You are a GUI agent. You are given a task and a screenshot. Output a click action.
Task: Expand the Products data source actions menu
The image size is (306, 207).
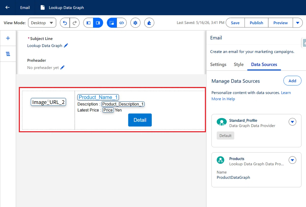tap(292, 160)
